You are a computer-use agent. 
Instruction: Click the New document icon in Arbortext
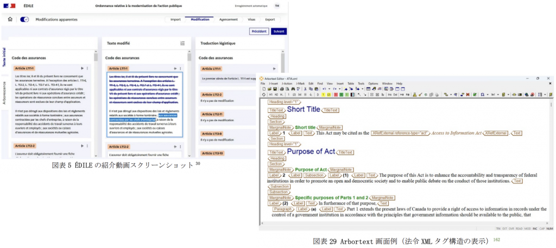(x=264, y=89)
